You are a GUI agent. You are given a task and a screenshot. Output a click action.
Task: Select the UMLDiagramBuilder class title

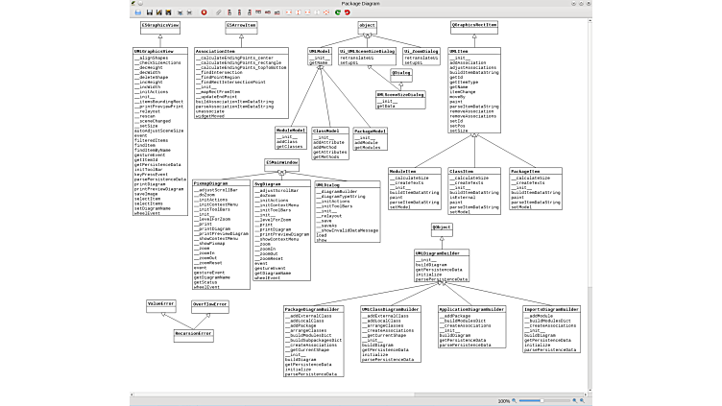pos(443,253)
